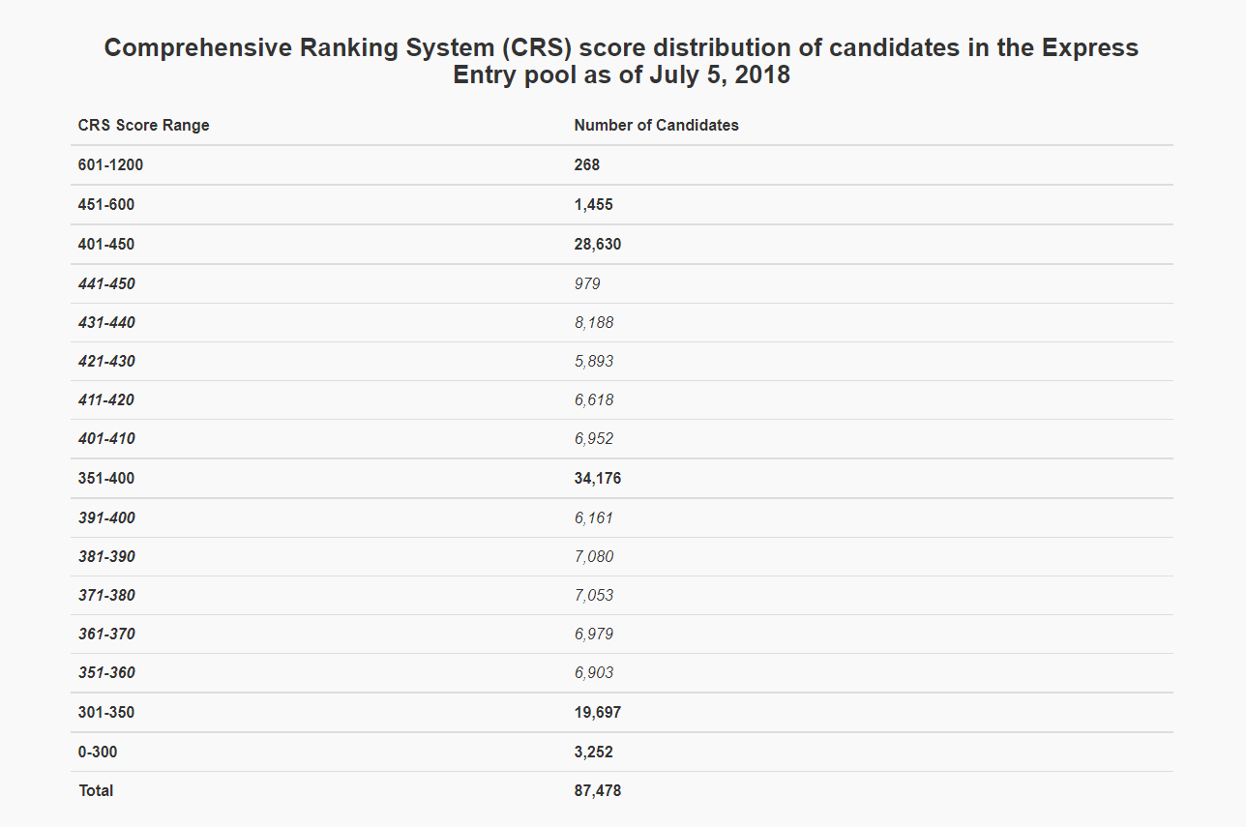
Task: Select the 401-450 range label
Action: tap(106, 245)
